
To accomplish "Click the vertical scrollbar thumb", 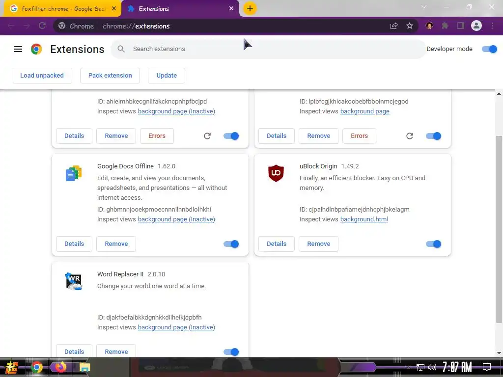I will click(499, 229).
